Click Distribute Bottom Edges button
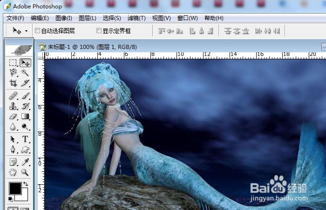This screenshot has width=326, height=210. tap(245, 31)
